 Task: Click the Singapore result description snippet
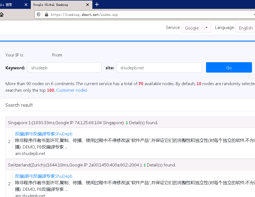(135, 144)
